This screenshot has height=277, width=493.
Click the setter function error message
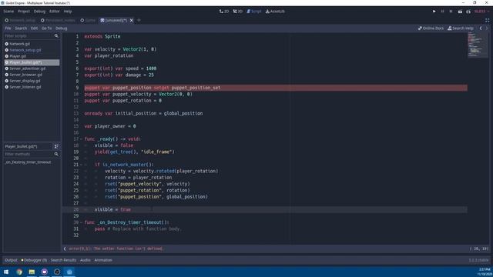[x=116, y=249]
